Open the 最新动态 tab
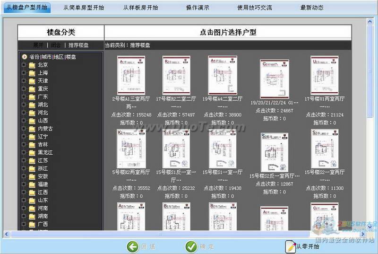The width and height of the screenshot is (378, 254). point(312,8)
